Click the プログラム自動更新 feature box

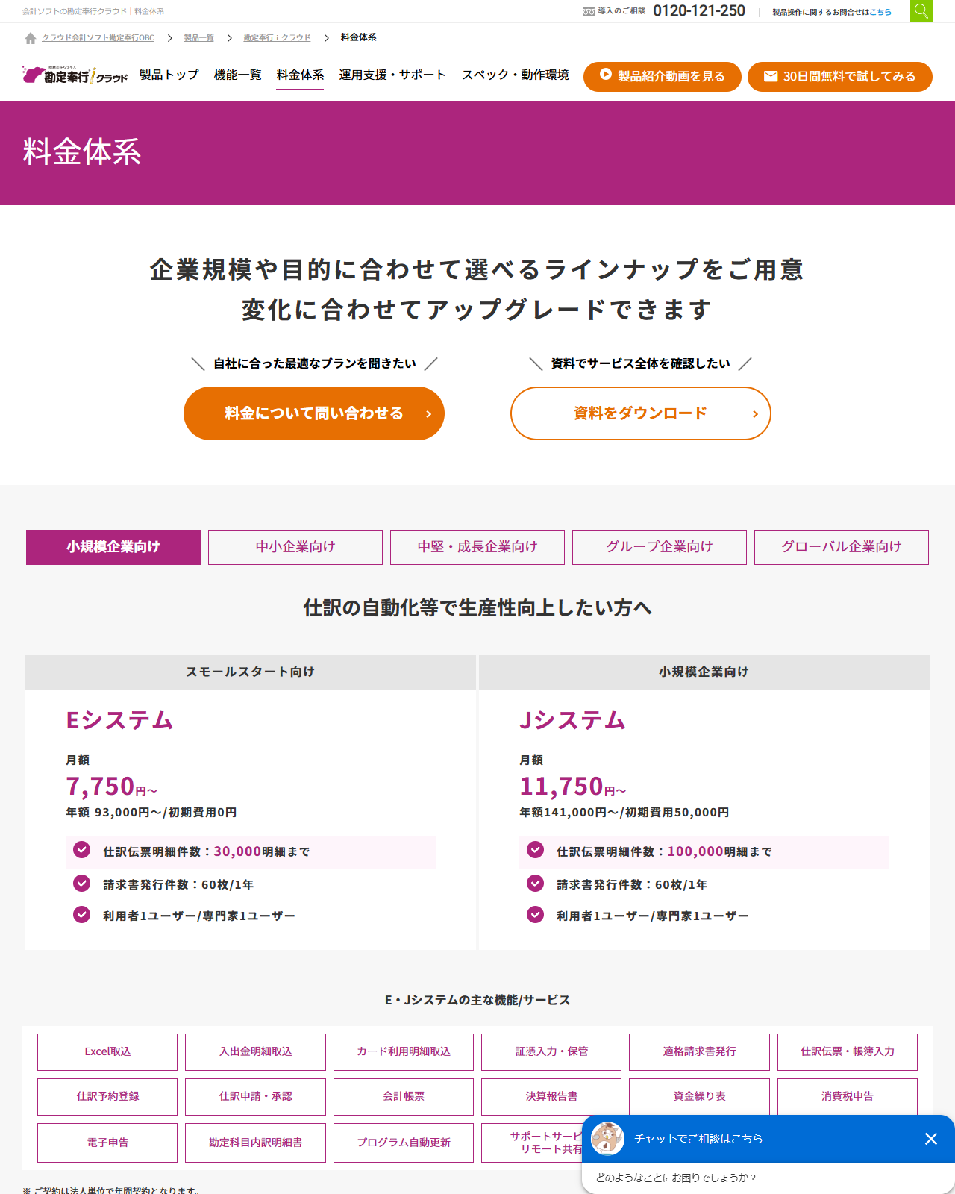tap(404, 1143)
